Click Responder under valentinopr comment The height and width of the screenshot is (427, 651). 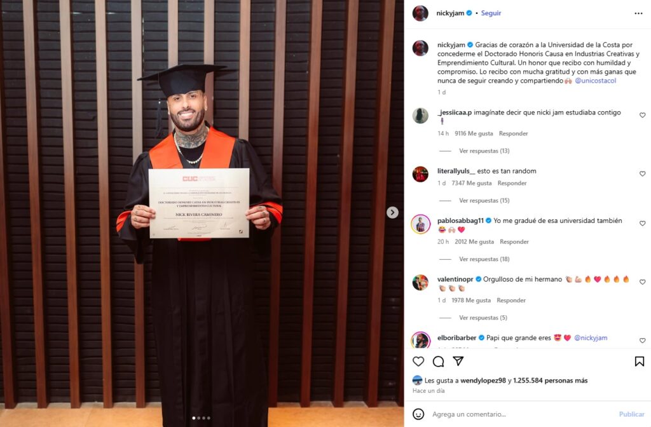511,300
